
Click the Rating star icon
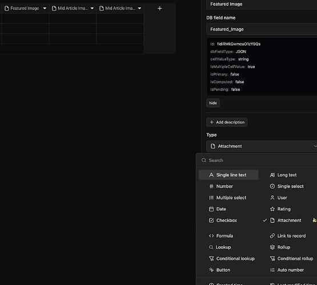[x=272, y=209]
